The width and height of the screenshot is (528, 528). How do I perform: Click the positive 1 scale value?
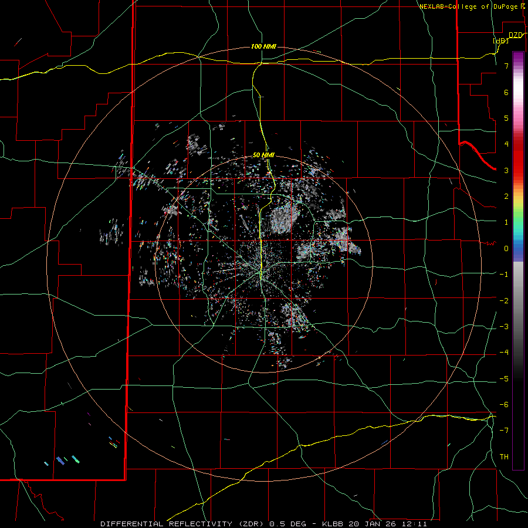506,222
